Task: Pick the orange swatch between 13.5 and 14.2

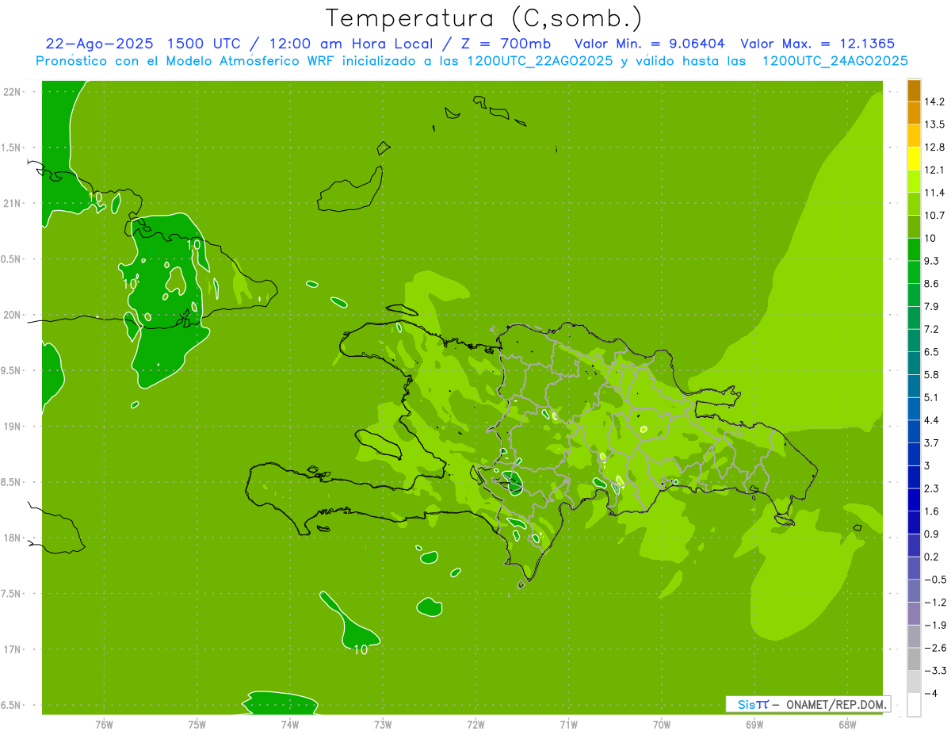Action: 914,113
